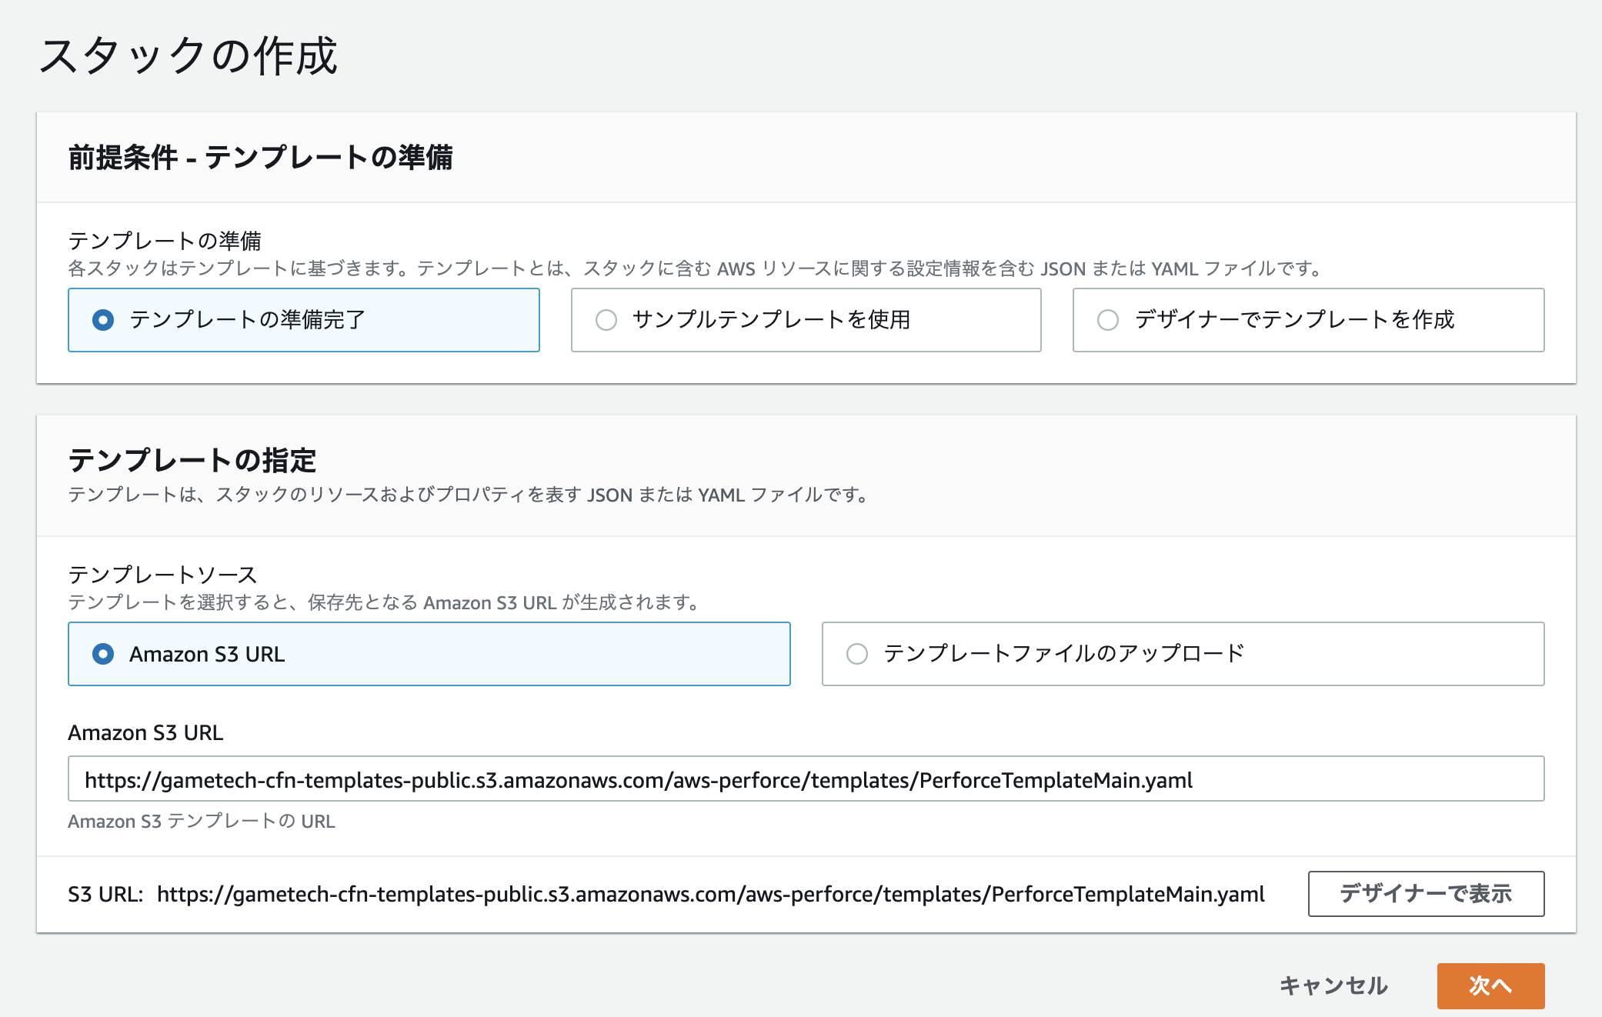Click the Amazon S3 URL label above input
The width and height of the screenshot is (1602, 1017).
click(x=145, y=732)
